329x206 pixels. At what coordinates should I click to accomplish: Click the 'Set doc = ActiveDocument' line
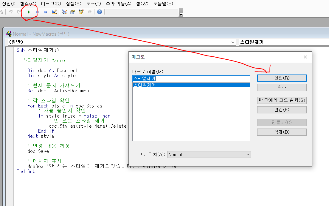point(59,91)
